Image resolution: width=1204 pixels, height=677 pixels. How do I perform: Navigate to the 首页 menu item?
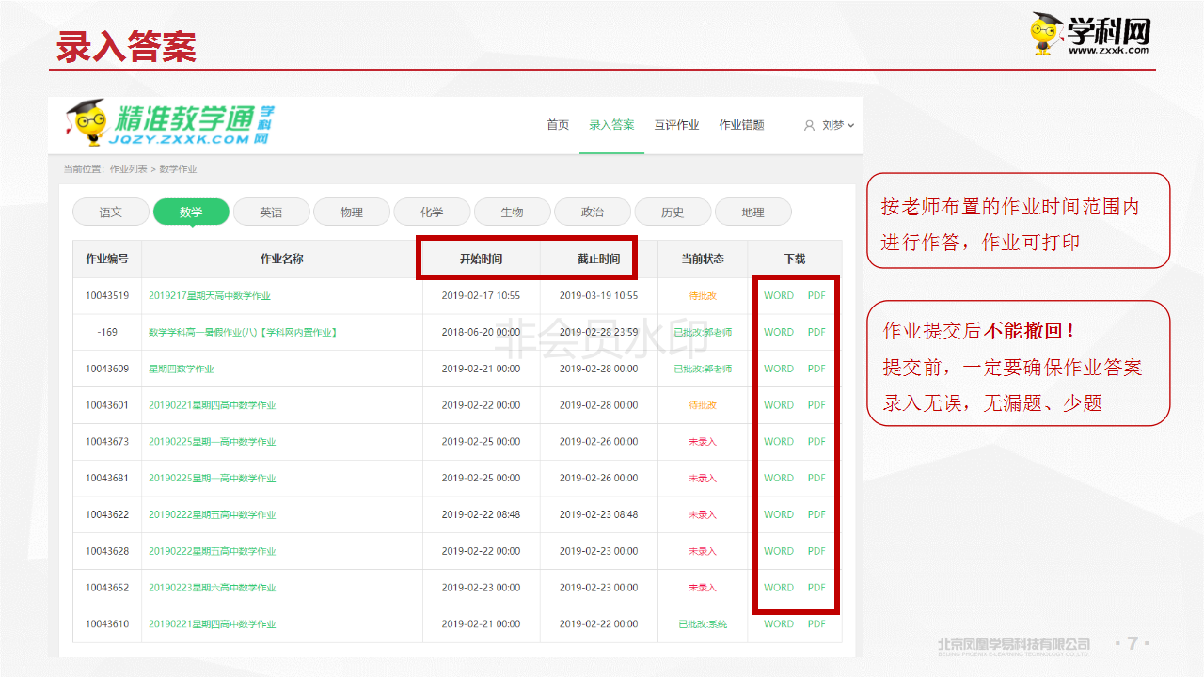[557, 123]
